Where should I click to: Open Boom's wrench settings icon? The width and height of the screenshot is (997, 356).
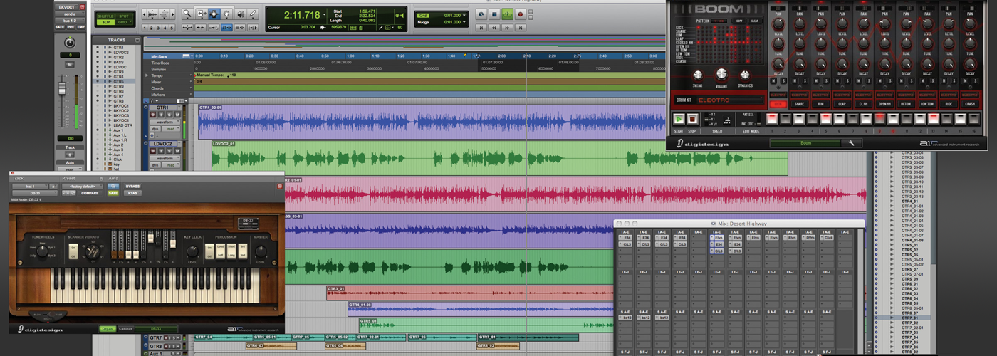click(x=850, y=142)
